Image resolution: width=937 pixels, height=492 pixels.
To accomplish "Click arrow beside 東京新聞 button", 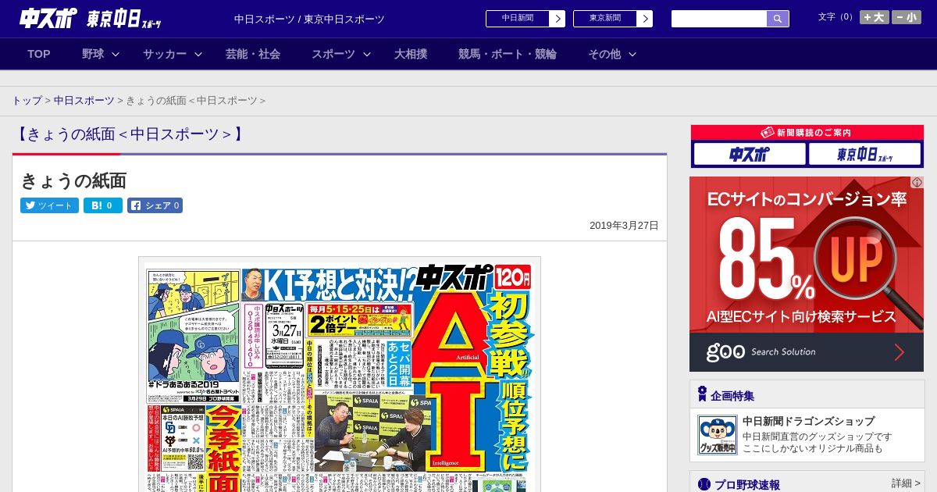I will click(645, 19).
